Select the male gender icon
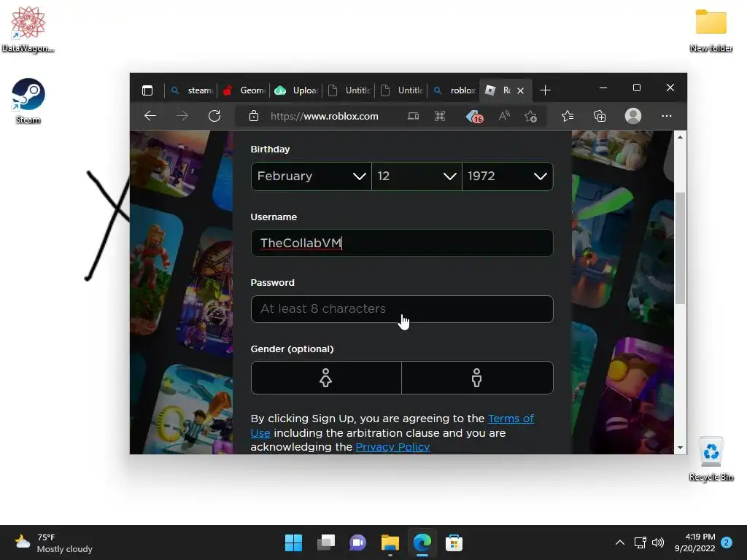Image resolution: width=747 pixels, height=560 pixels. click(x=477, y=378)
